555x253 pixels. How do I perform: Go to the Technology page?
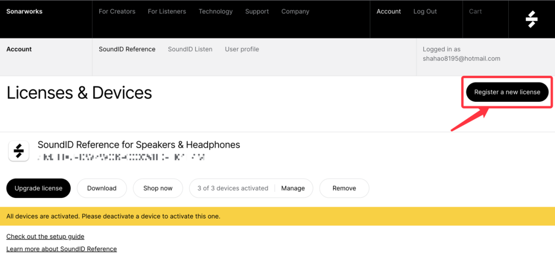click(x=215, y=11)
